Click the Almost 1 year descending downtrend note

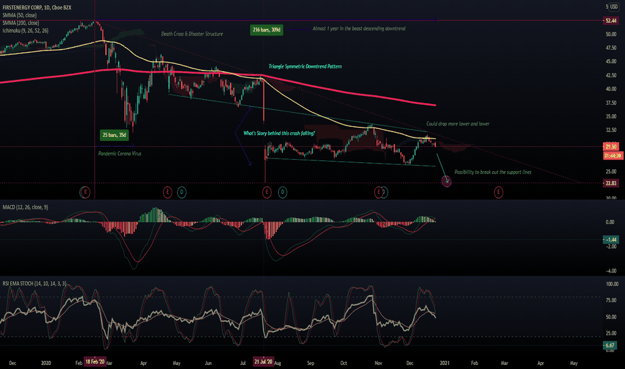pyautogui.click(x=359, y=29)
